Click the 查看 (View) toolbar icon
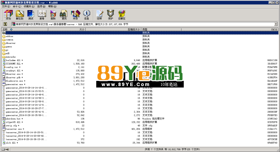 pos(42,15)
